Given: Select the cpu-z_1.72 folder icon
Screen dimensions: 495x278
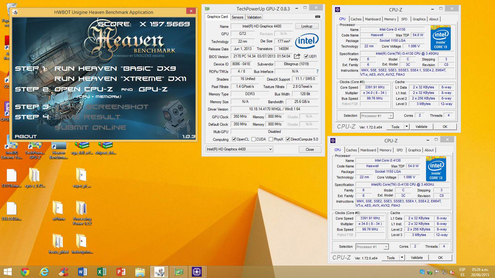Looking at the screenshot, I should tap(35, 178).
